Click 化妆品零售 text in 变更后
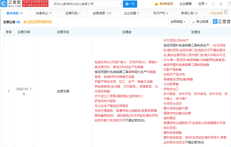231x147 pixels. pos(171,84)
